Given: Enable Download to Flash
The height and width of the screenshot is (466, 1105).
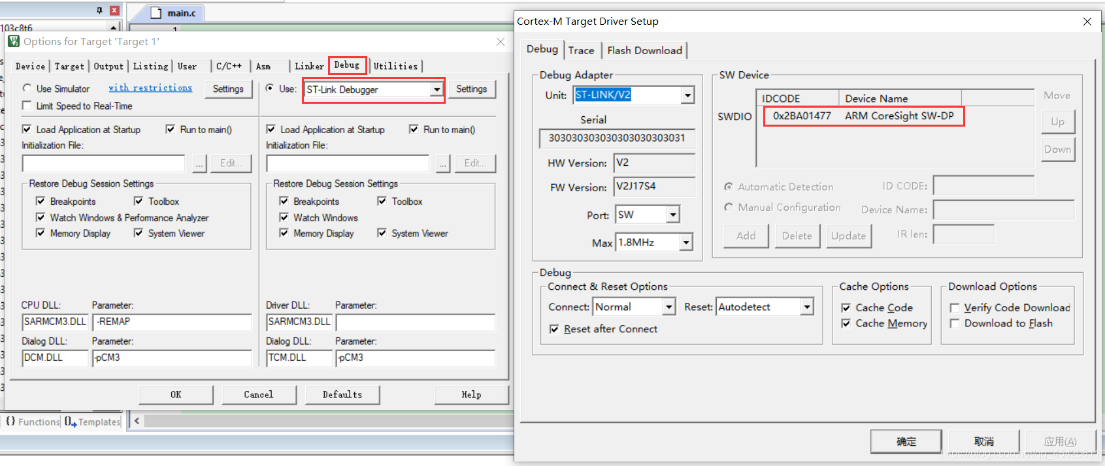Looking at the screenshot, I should click(x=955, y=323).
